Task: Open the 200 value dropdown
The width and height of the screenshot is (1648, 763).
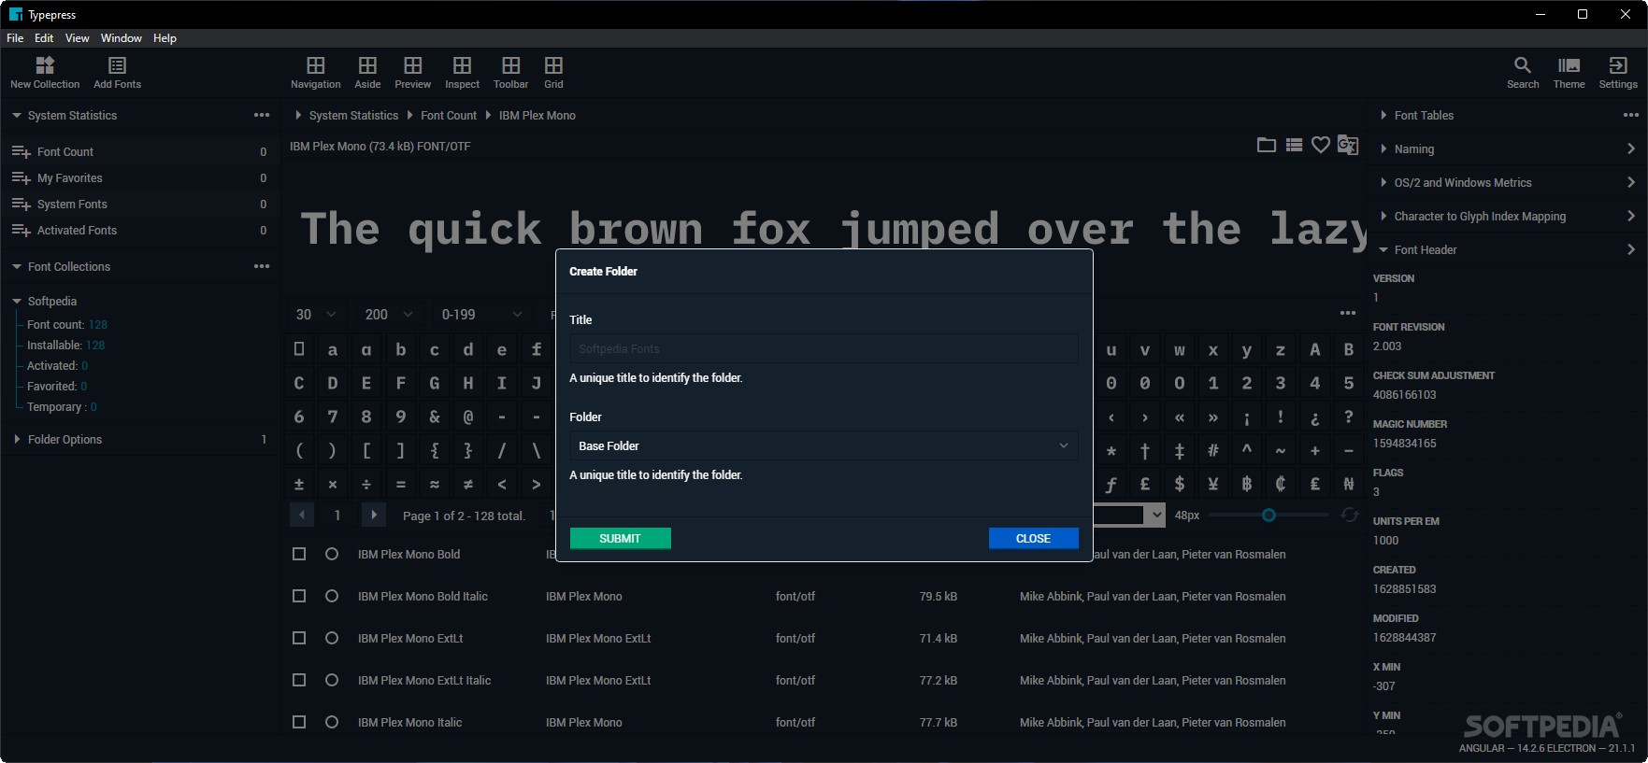Action: (x=389, y=315)
